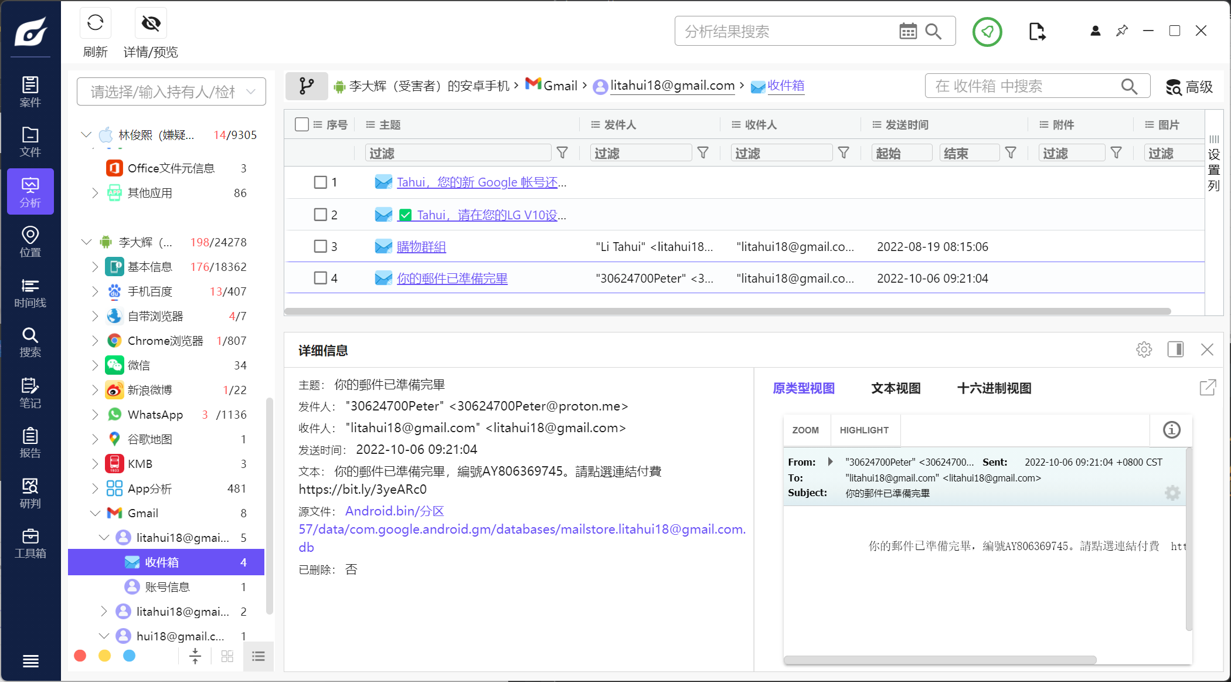Switch to the Text View (文本视图) tab
The height and width of the screenshot is (682, 1231).
click(x=895, y=388)
